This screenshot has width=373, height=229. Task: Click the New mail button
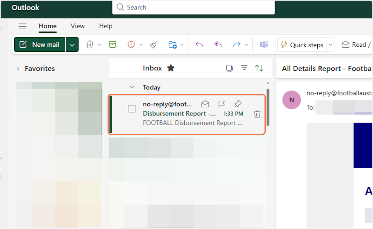coord(40,45)
